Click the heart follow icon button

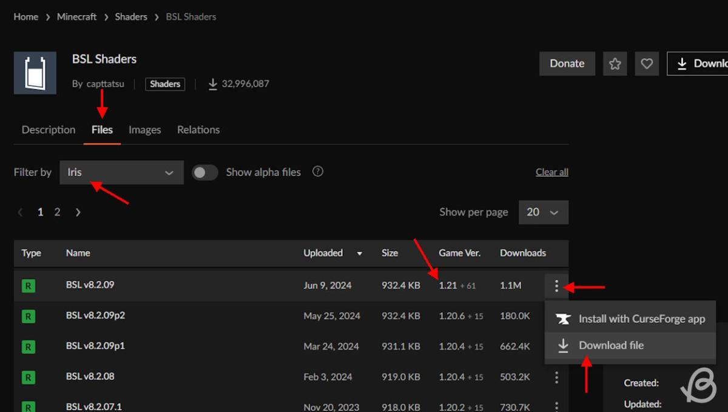pyautogui.click(x=647, y=64)
